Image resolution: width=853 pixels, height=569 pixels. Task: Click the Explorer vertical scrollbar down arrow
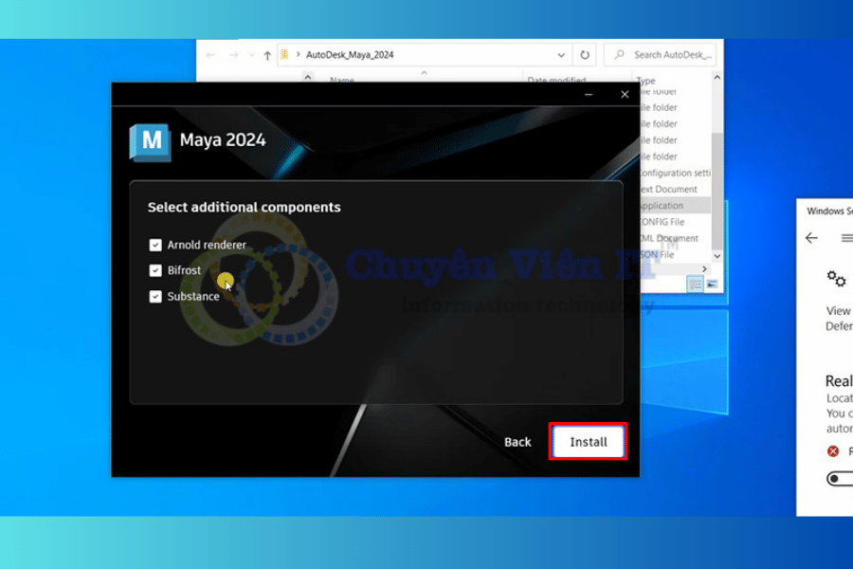(x=717, y=256)
